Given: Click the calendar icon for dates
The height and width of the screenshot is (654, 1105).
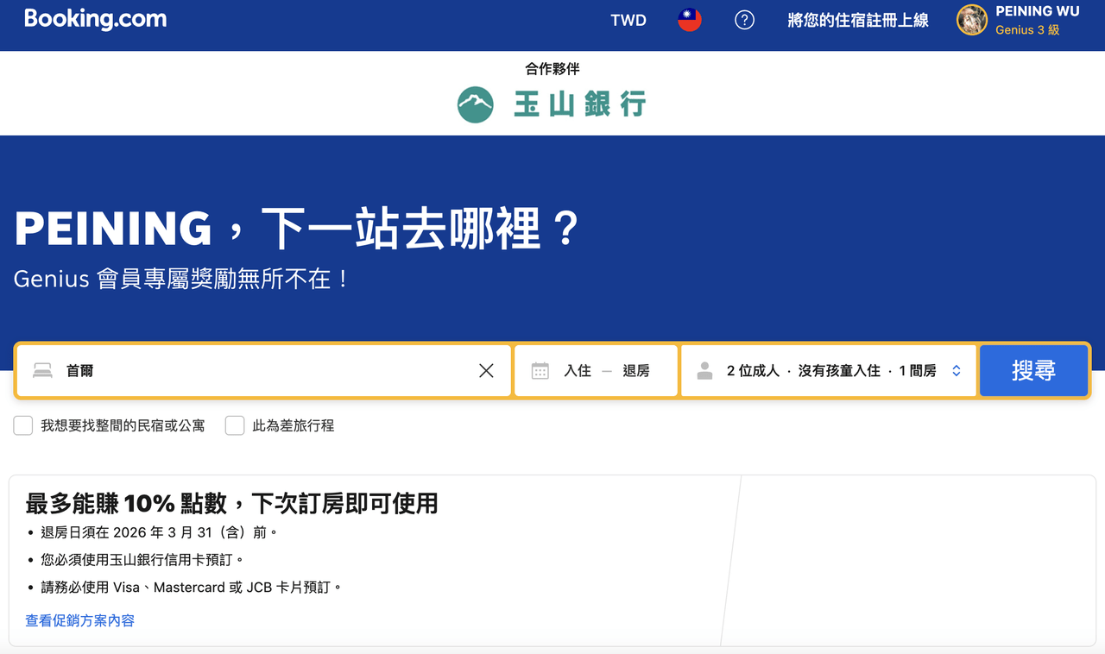Looking at the screenshot, I should [x=540, y=371].
